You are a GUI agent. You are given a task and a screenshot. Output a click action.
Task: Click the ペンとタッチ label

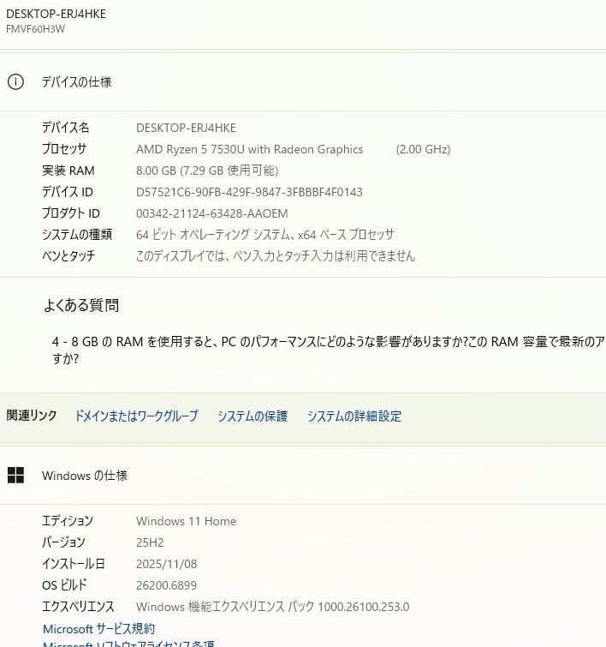pos(68,256)
